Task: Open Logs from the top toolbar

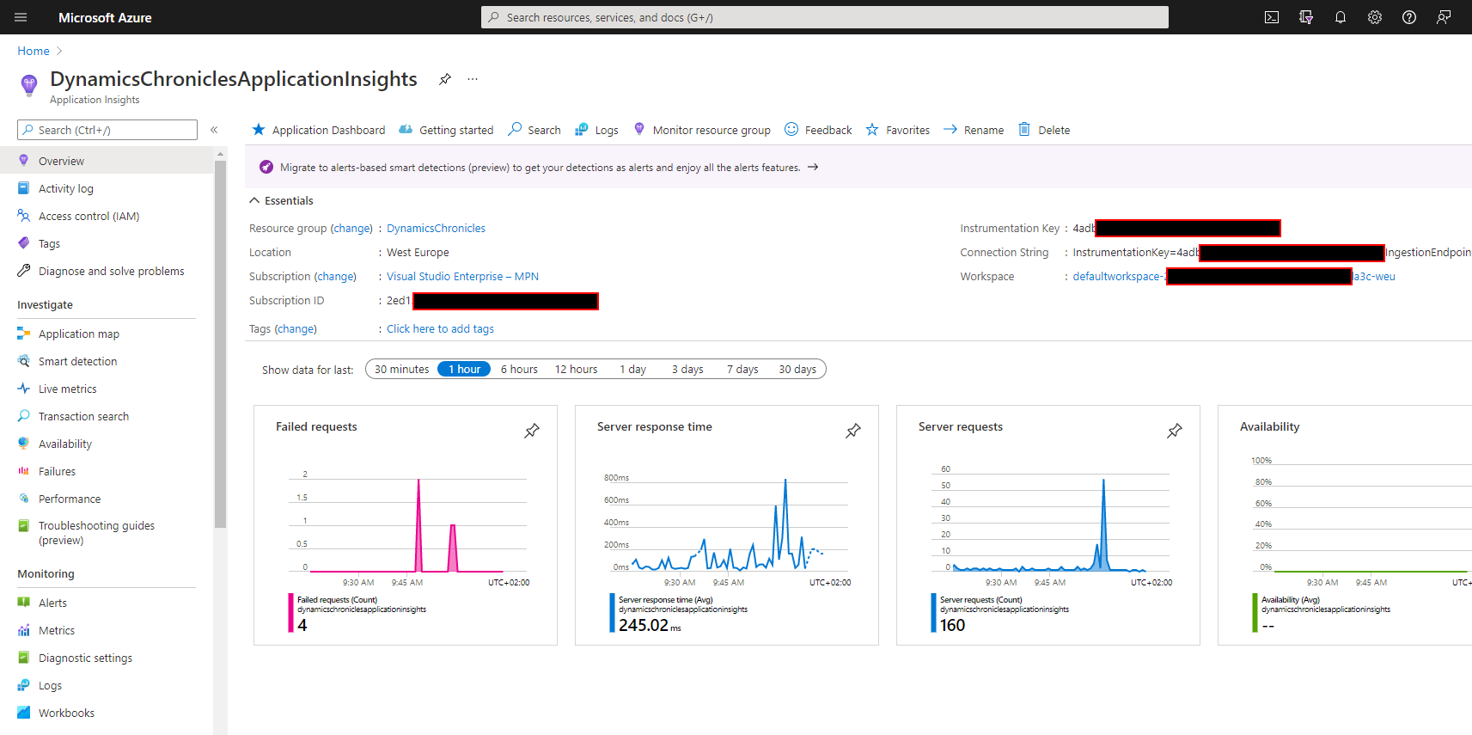Action: click(x=596, y=130)
